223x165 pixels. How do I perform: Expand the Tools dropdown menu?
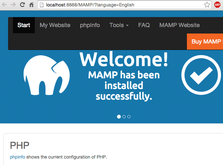click(x=119, y=25)
